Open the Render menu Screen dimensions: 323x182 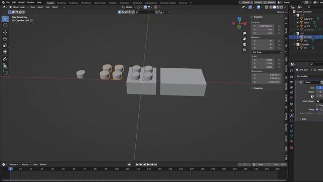click(21, 3)
